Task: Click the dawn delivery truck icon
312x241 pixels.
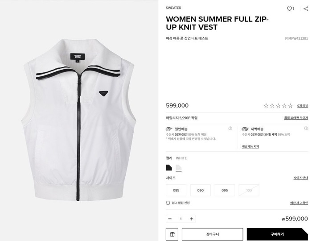Action: pos(245,129)
